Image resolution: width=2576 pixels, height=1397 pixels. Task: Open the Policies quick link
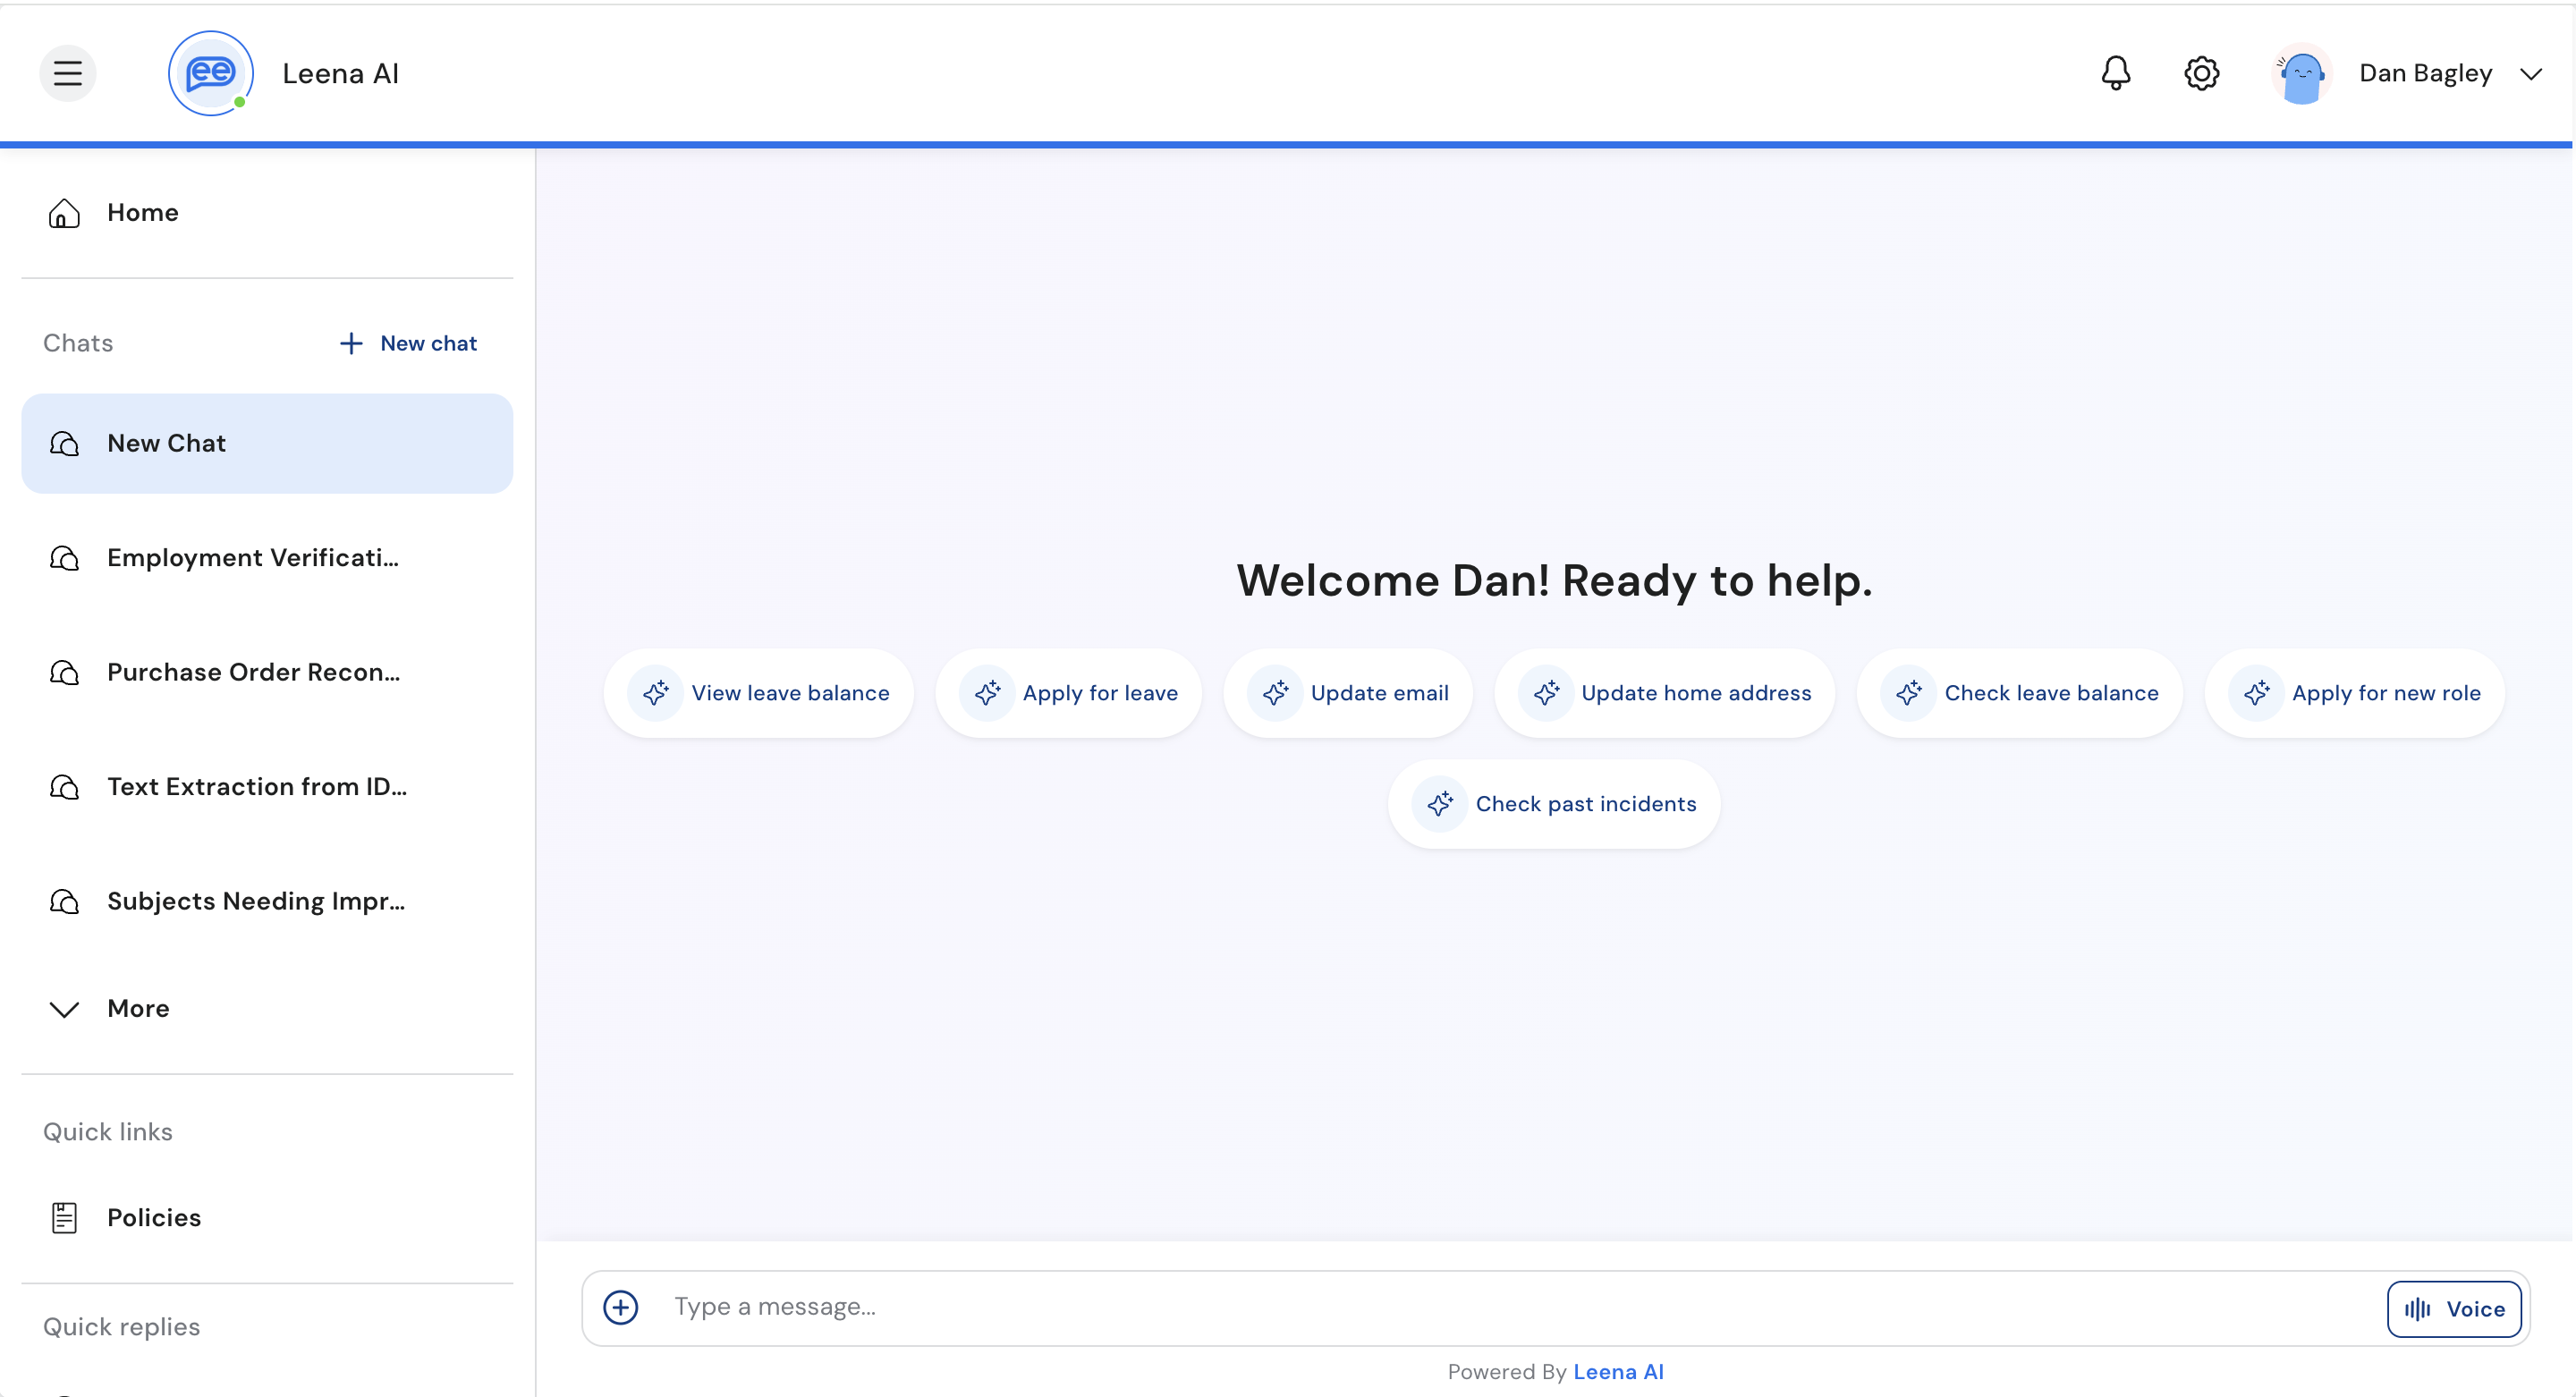click(x=153, y=1217)
